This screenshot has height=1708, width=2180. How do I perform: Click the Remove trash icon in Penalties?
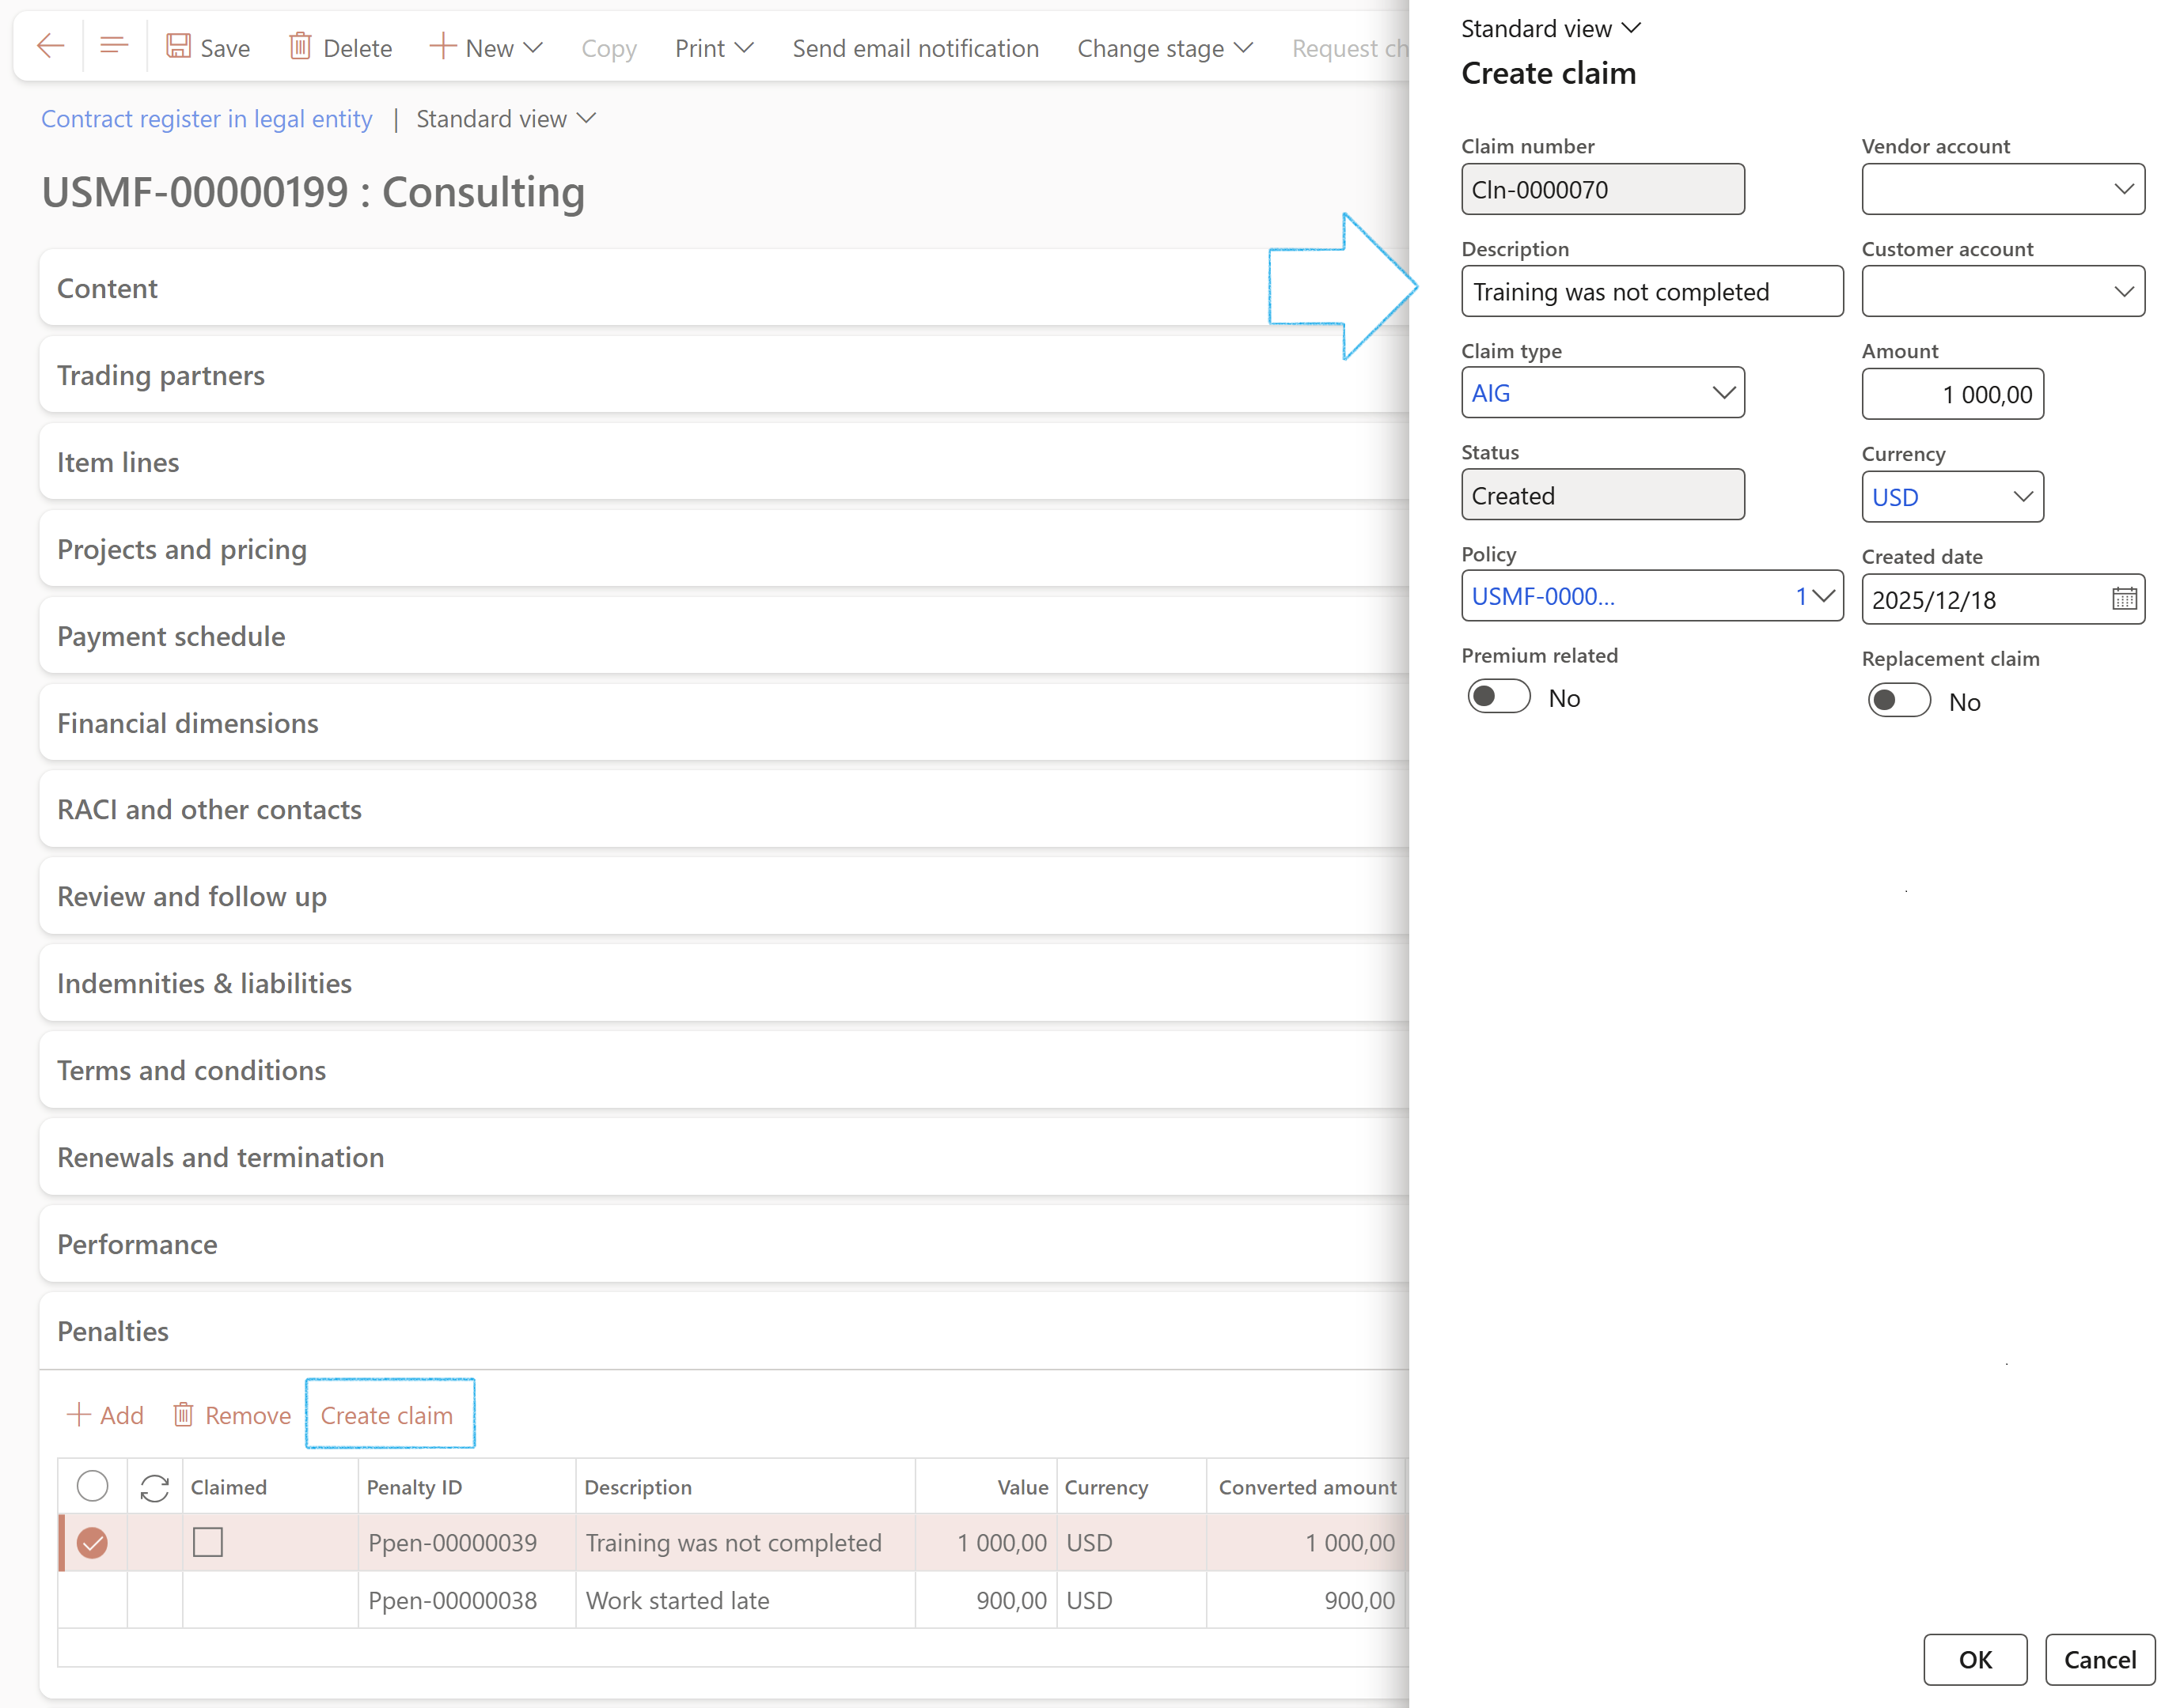[x=184, y=1414]
